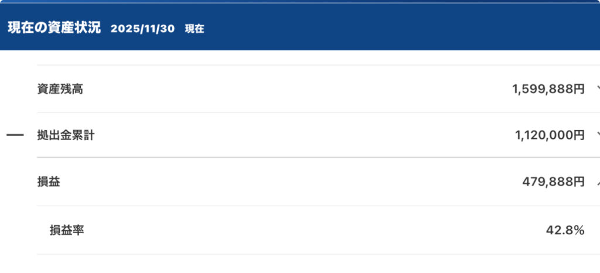
Task: Expand the 拠出金累計 row chevron
Action: click(598, 135)
